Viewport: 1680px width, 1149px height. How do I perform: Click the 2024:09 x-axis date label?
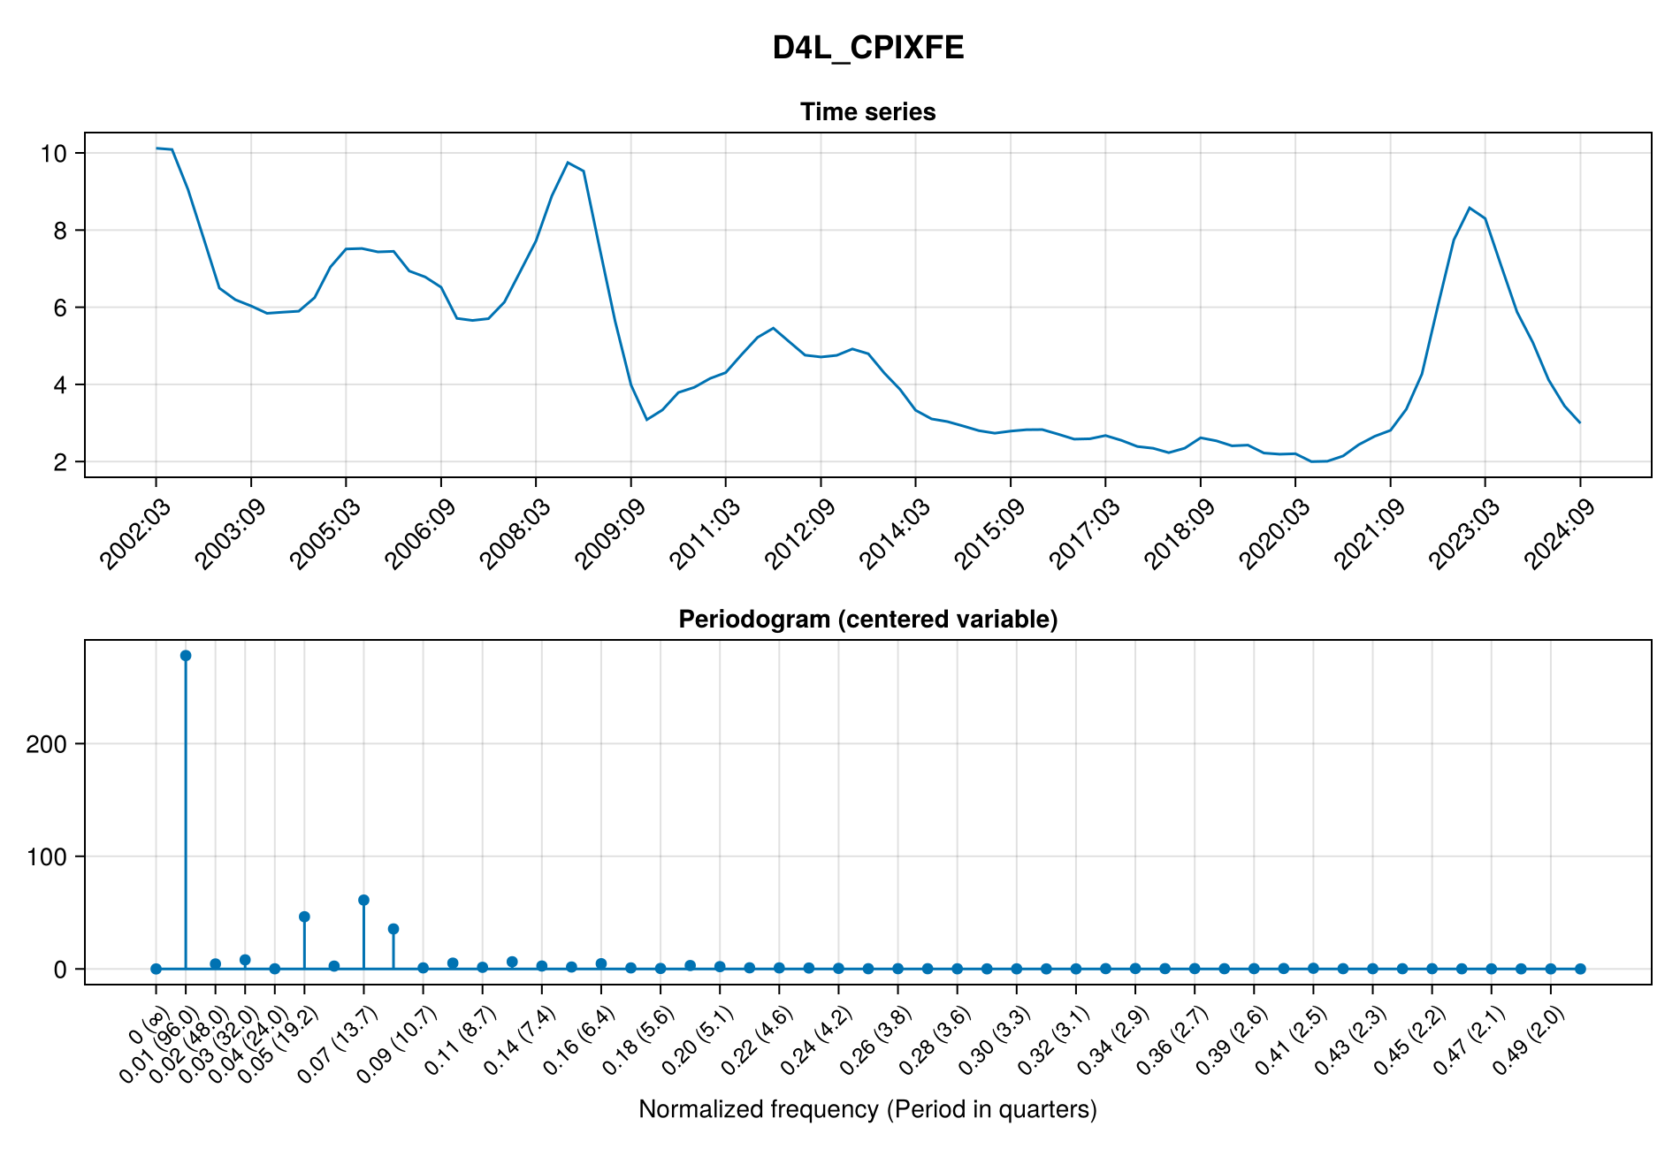pos(1559,534)
